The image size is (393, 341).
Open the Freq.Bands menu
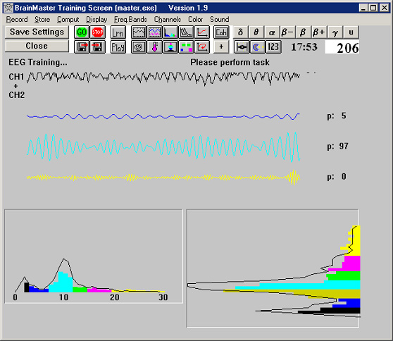click(x=130, y=19)
